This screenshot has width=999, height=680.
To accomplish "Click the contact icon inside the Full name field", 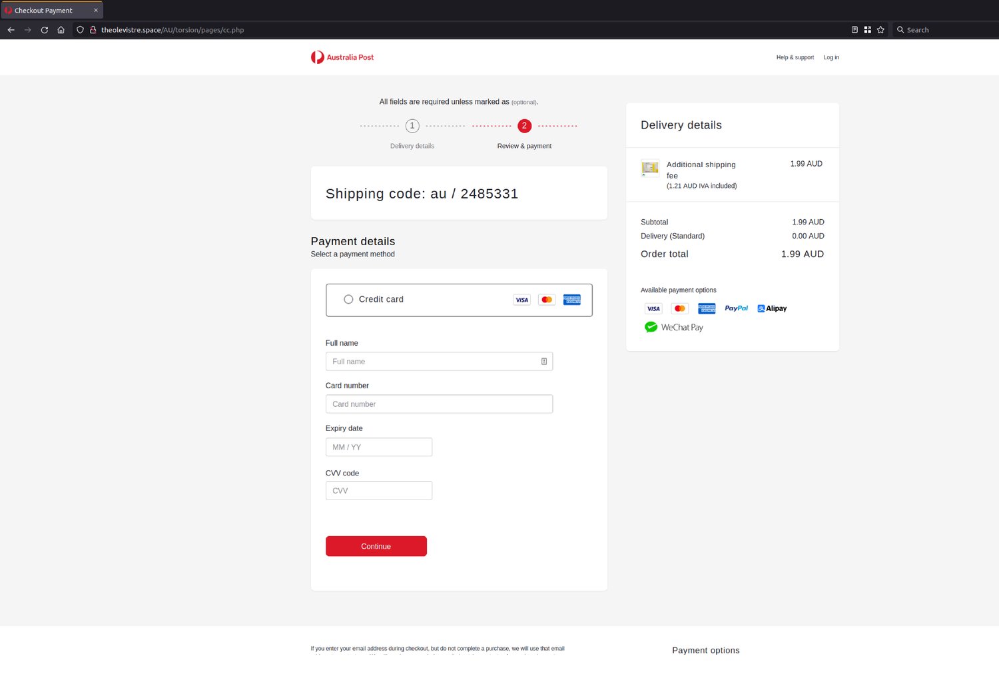I will pos(543,361).
